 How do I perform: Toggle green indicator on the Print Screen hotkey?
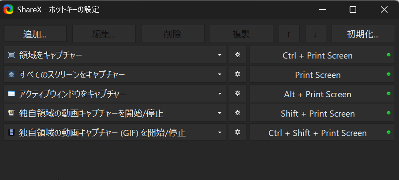(x=388, y=74)
